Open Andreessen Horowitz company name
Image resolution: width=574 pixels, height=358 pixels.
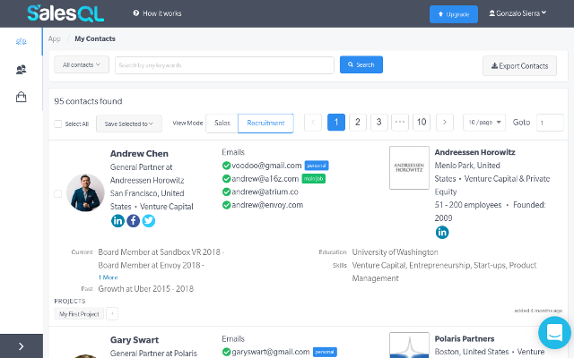tap(474, 152)
